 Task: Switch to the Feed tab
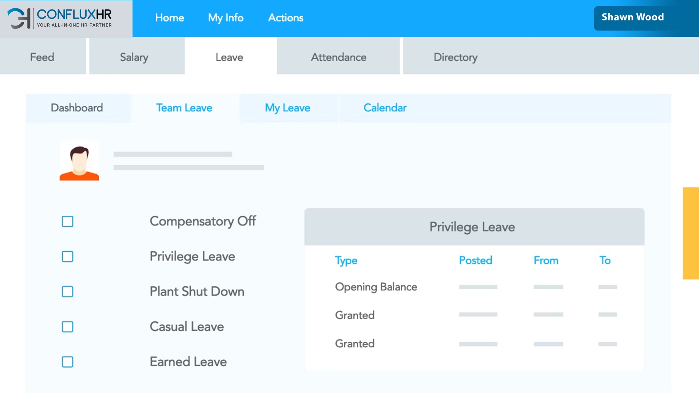[x=42, y=57]
